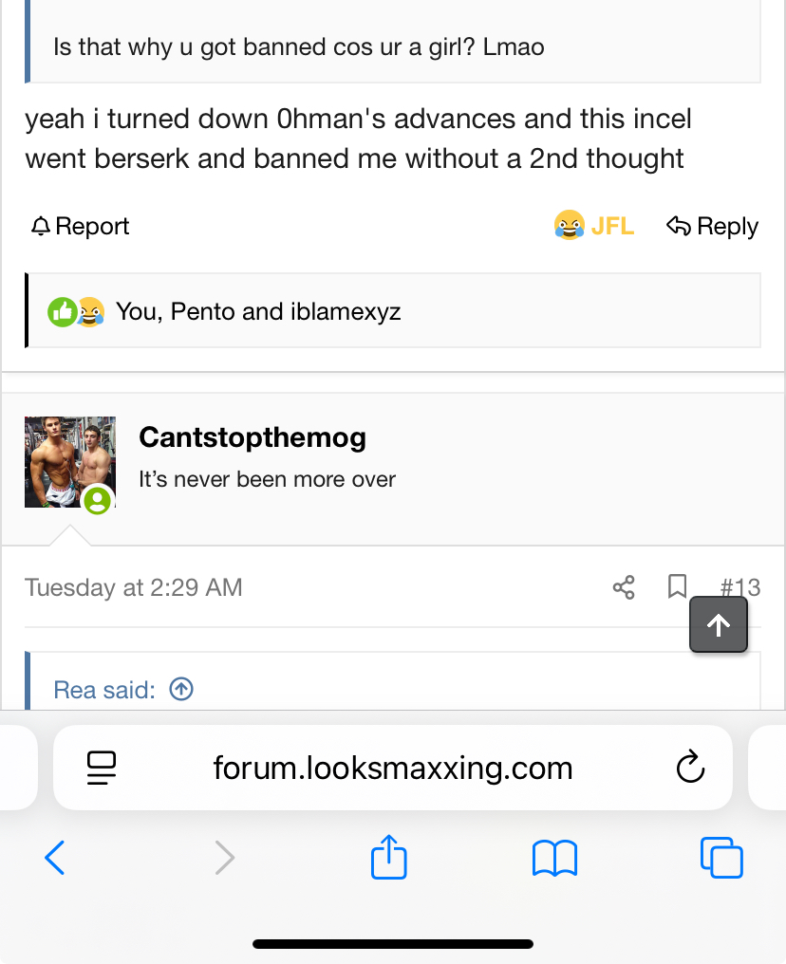Open Cantstopthemog's avatar thumbnail
This screenshot has width=786, height=964.
[69, 462]
